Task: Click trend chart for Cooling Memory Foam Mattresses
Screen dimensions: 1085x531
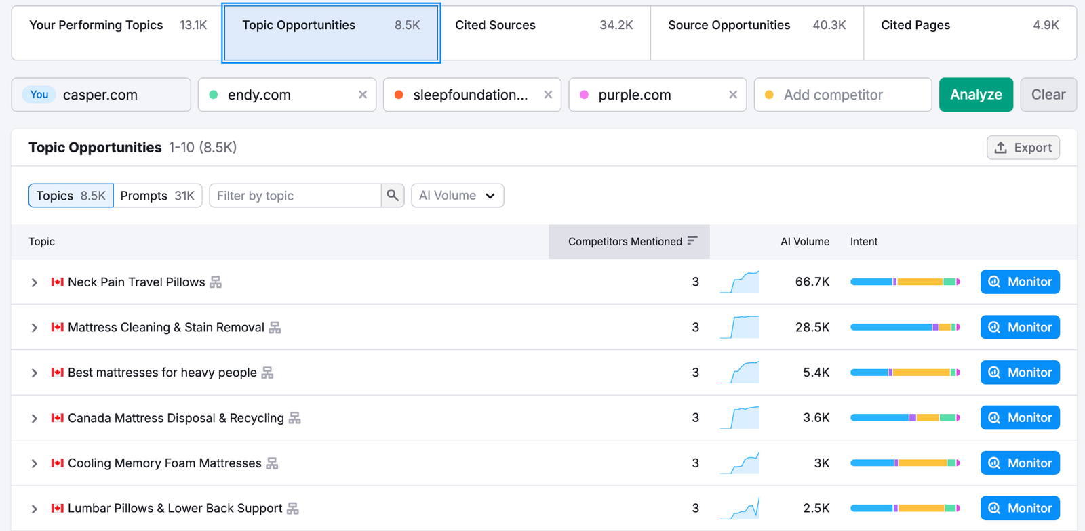Action: pos(740,463)
